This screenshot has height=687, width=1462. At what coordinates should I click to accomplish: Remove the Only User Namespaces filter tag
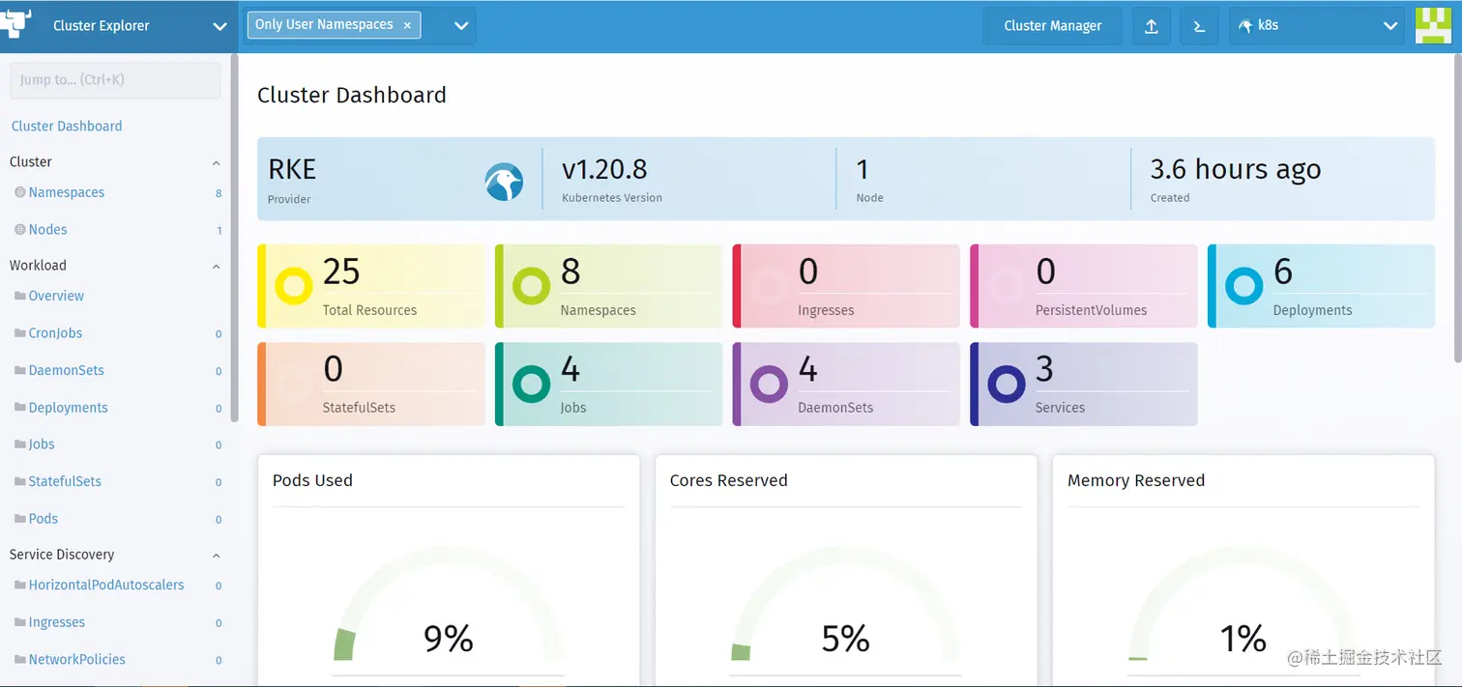(x=407, y=25)
